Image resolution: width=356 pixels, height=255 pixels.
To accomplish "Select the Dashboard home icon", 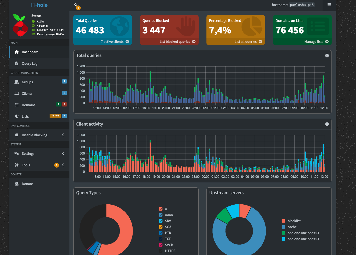I will pyautogui.click(x=17, y=52).
